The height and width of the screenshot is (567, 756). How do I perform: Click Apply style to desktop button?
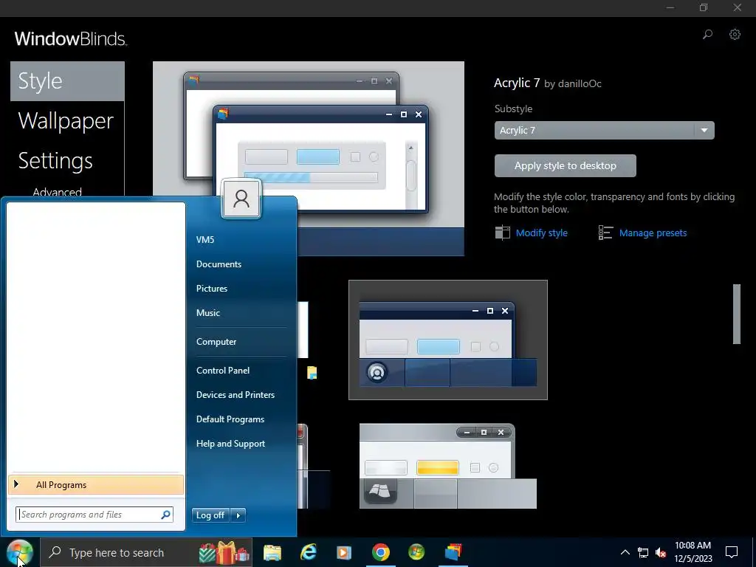(x=565, y=166)
